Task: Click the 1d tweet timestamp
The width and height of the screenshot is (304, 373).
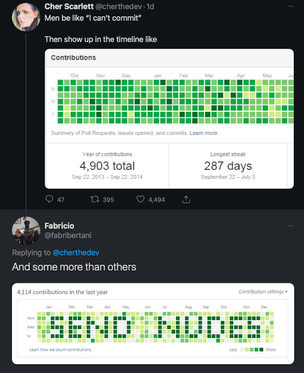Action: click(x=150, y=6)
